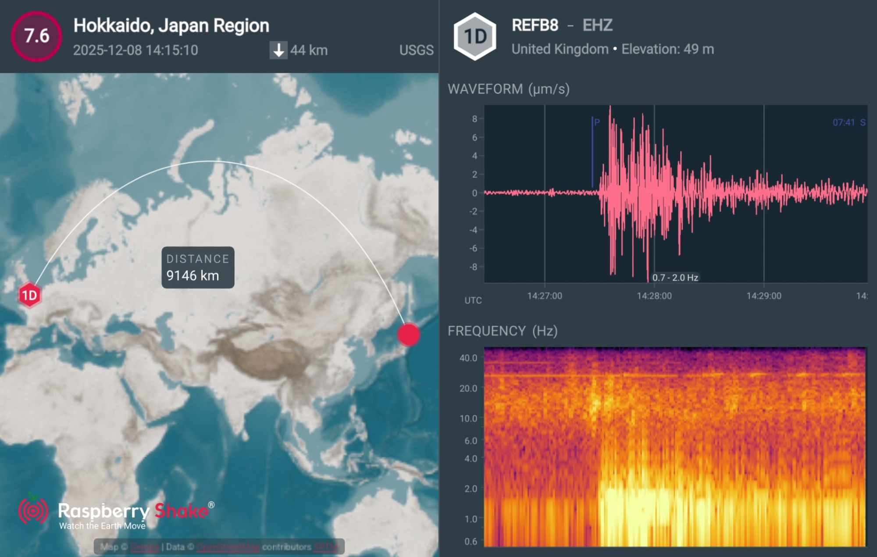
Task: Click the 14:27:00 time tick label
Action: [x=544, y=296]
